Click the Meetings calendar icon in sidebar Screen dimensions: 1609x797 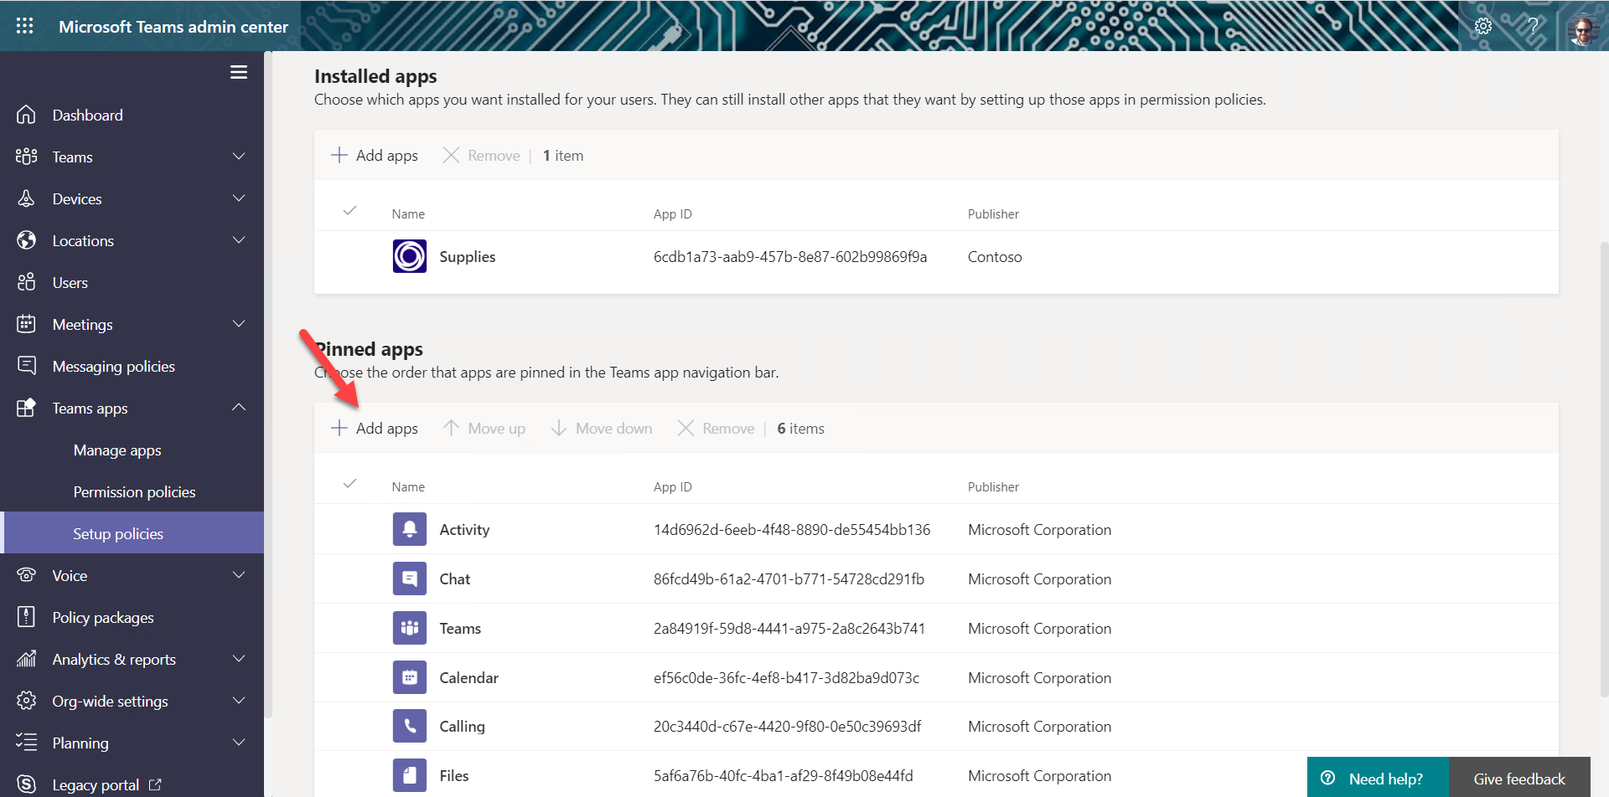pyautogui.click(x=27, y=324)
